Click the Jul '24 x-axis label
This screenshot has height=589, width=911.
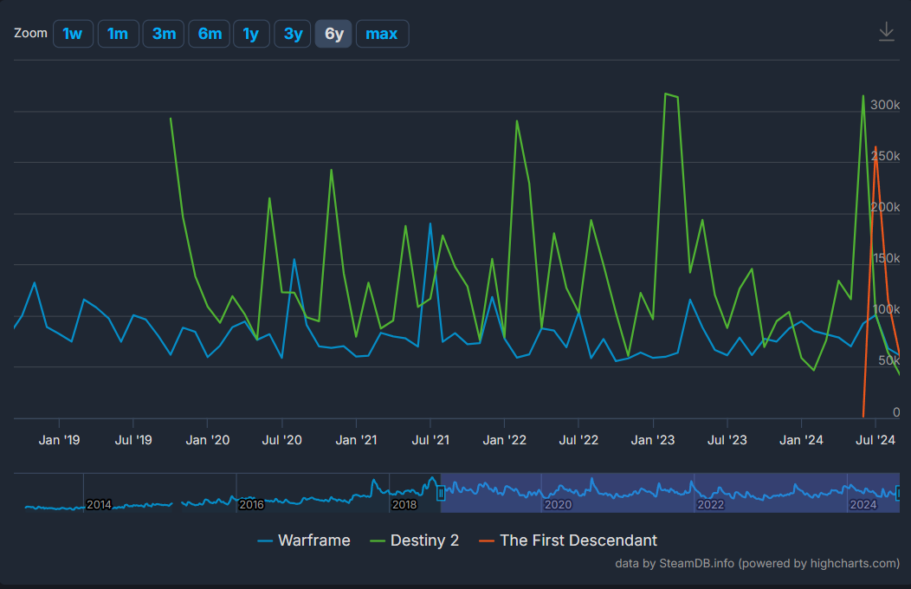[x=875, y=440]
